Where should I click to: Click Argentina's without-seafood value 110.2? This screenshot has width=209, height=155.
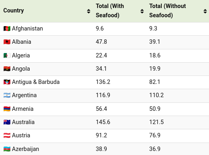[x=156, y=95]
